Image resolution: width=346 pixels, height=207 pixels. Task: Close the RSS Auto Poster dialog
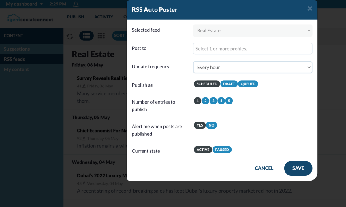[x=310, y=9]
